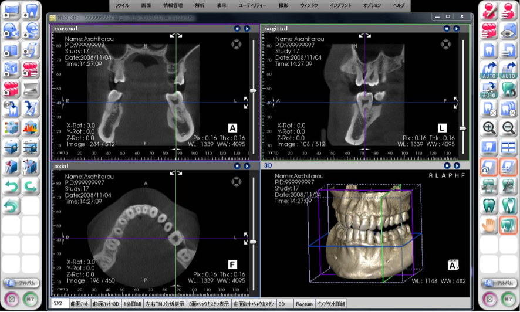This screenshot has height=312, width=520.
Task: Click the L orientation label in sagittal view
Action: (x=442, y=128)
